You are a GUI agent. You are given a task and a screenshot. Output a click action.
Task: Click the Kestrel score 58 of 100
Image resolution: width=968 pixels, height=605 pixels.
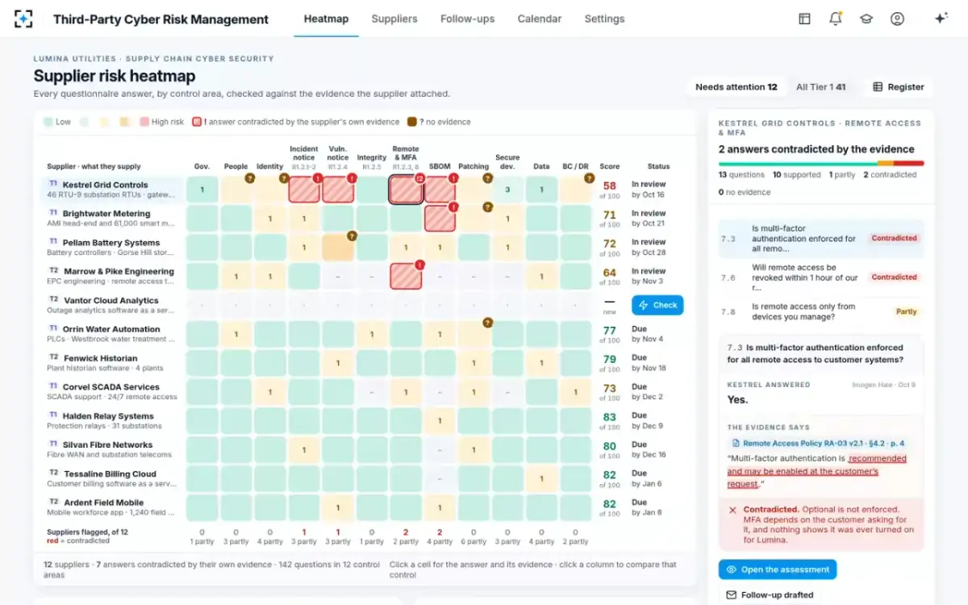(x=610, y=190)
